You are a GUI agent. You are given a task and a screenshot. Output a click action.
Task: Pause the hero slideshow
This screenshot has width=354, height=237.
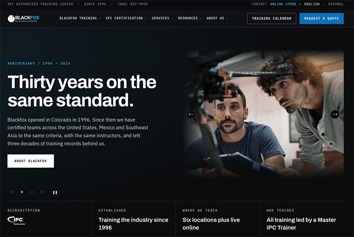[55, 192]
